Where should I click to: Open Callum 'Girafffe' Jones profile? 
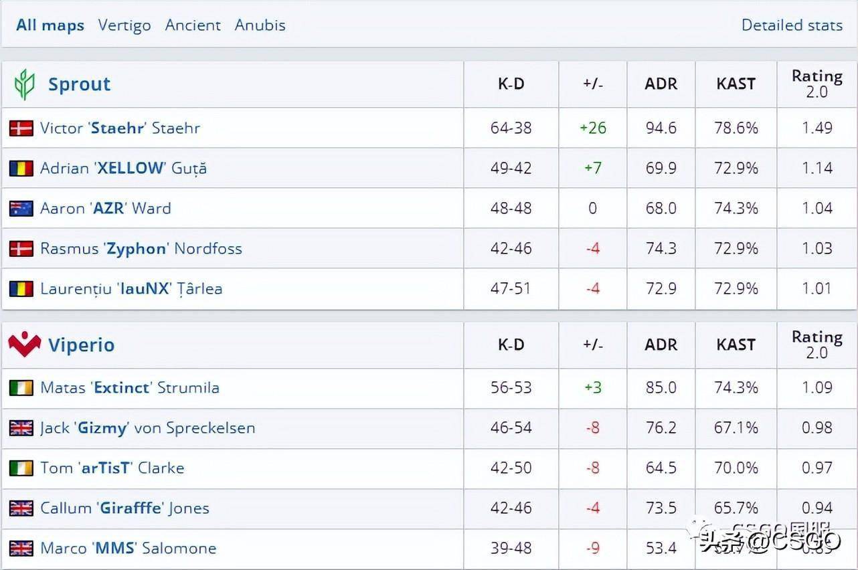coord(124,508)
